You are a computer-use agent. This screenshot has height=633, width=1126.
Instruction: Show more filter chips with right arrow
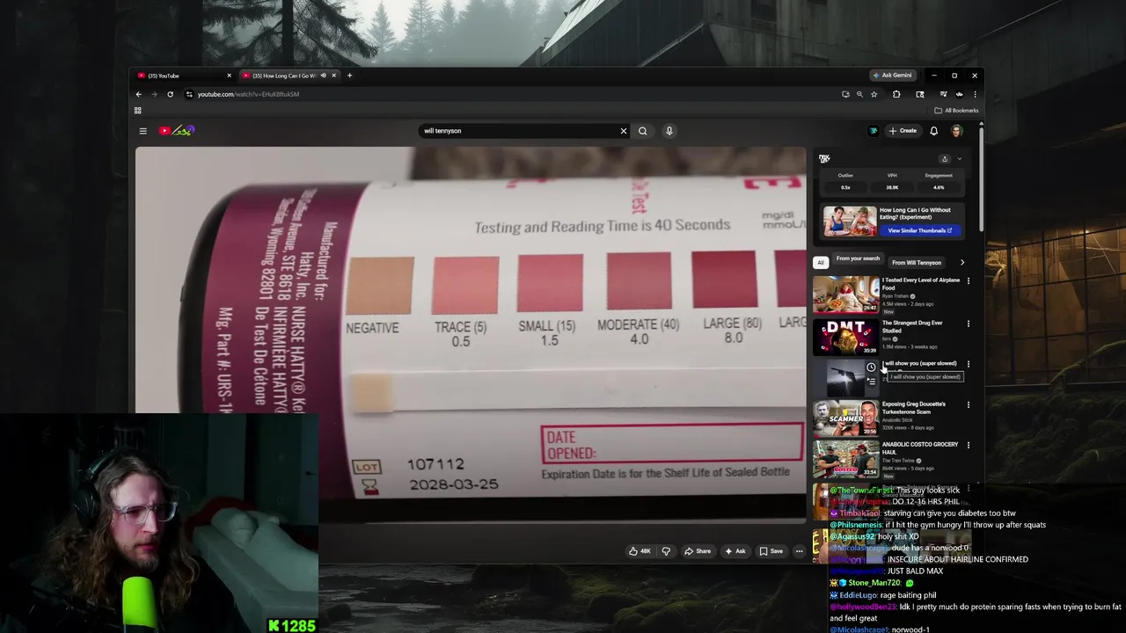click(x=961, y=262)
